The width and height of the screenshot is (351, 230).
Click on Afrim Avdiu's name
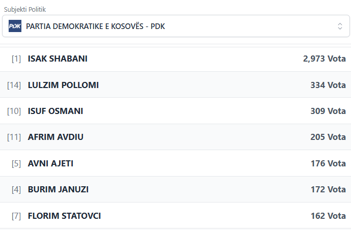click(56, 137)
